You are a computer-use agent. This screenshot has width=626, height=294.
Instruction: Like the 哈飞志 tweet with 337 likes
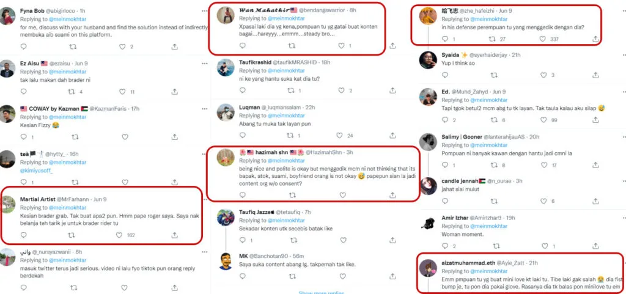pyautogui.click(x=542, y=39)
